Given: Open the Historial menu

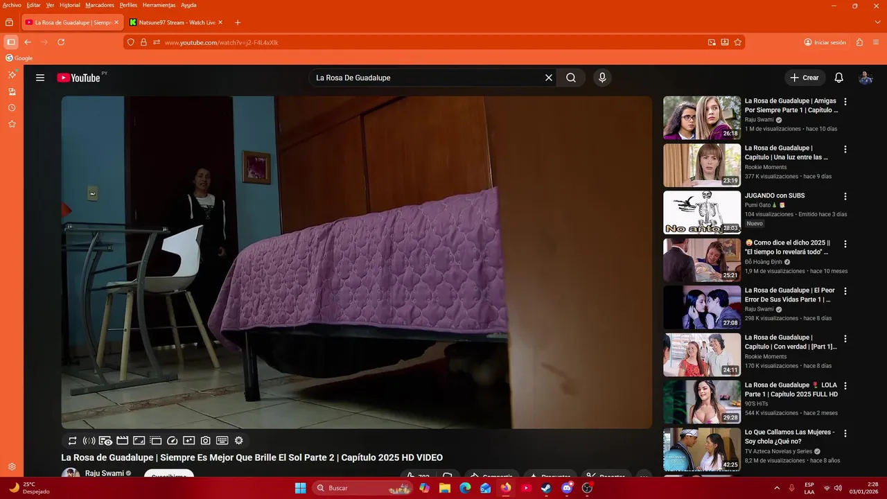Looking at the screenshot, I should point(69,5).
